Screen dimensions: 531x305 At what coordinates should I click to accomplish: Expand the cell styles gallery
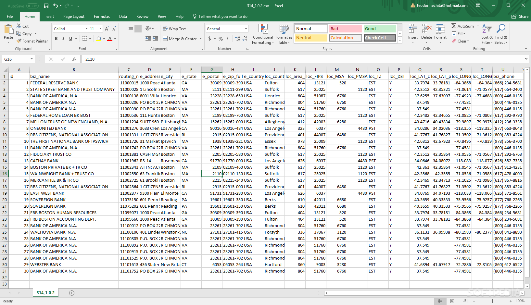(400, 40)
